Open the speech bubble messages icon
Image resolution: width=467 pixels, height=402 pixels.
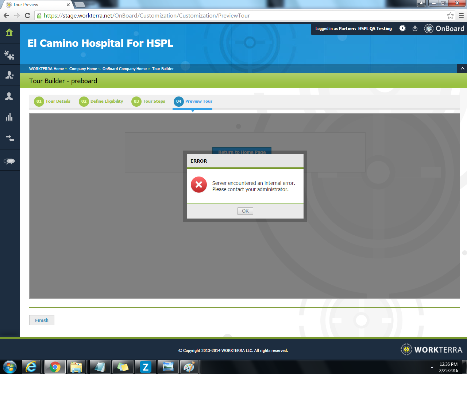9,161
